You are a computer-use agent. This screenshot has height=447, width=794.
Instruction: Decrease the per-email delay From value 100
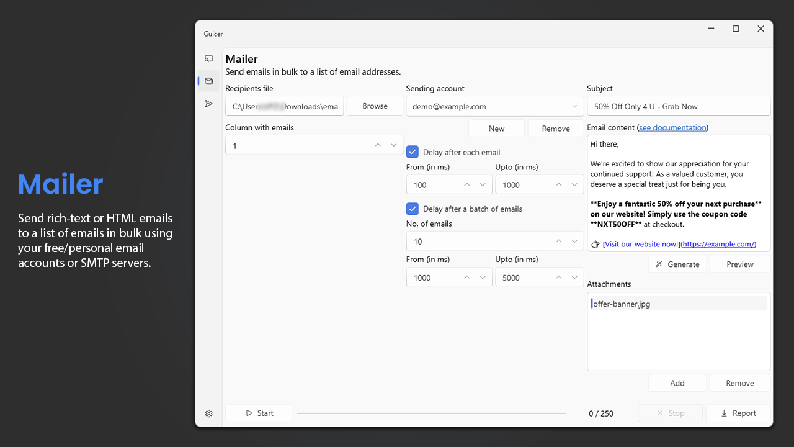point(483,185)
